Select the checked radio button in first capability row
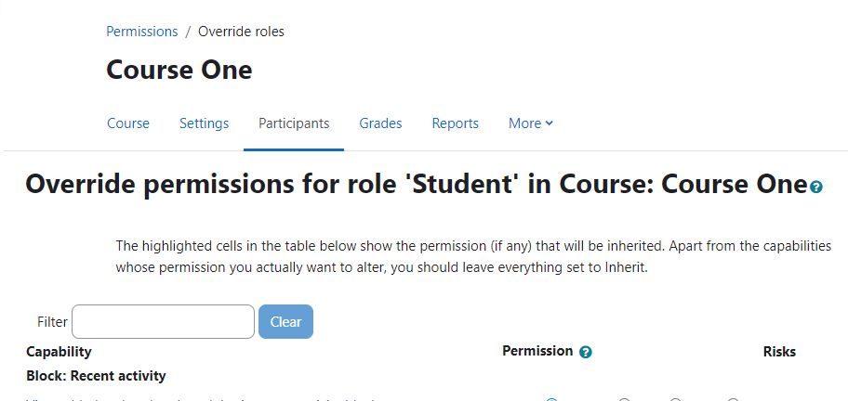 click(551, 400)
